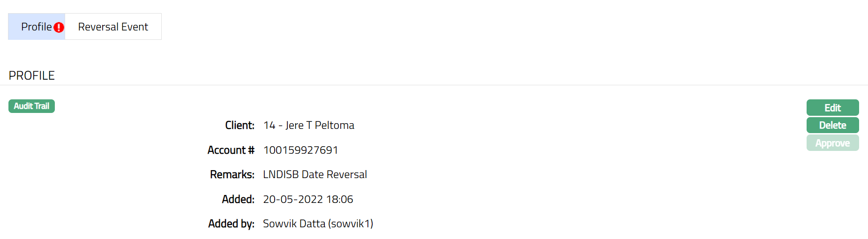Image resolution: width=868 pixels, height=239 pixels.
Task: Switch to the Reversal Event tab
Action: [113, 27]
